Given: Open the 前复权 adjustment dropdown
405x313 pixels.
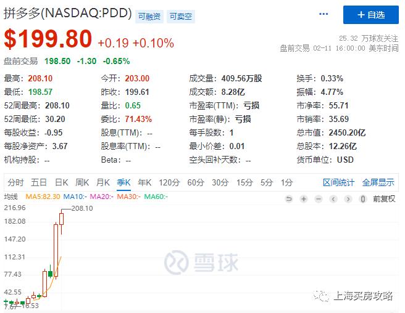Looking at the screenshot, I should click(383, 199).
